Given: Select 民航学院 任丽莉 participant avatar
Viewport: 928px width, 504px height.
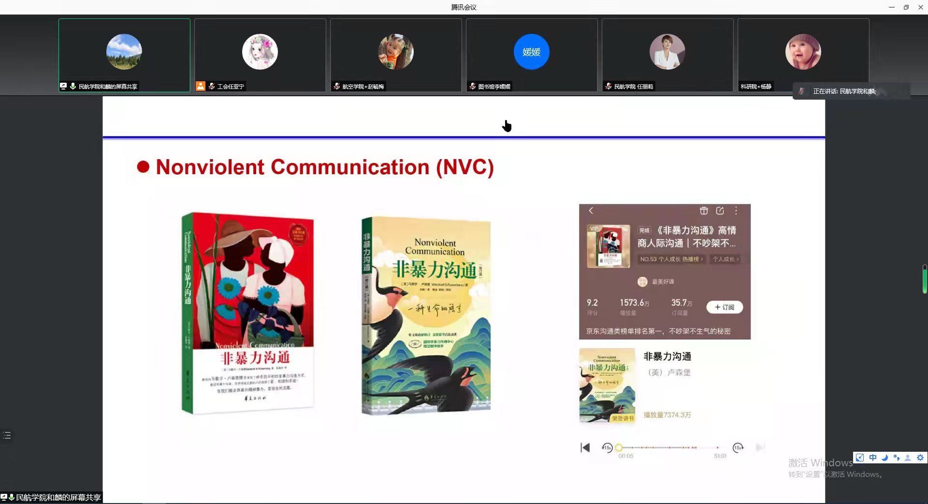Looking at the screenshot, I should tap(667, 52).
